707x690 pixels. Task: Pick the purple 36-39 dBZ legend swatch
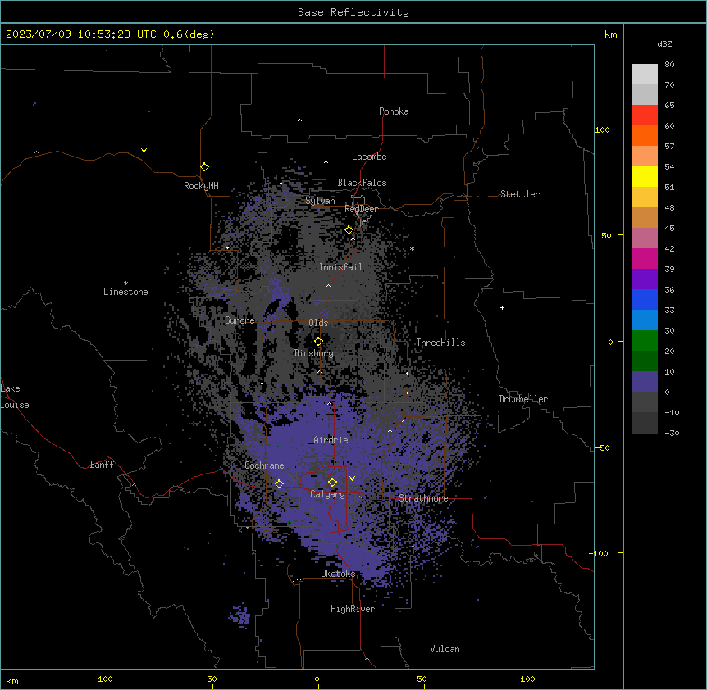pyautogui.click(x=645, y=279)
